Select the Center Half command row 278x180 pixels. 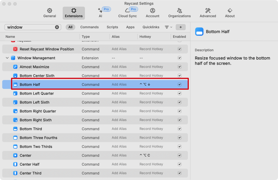(x=95, y=164)
